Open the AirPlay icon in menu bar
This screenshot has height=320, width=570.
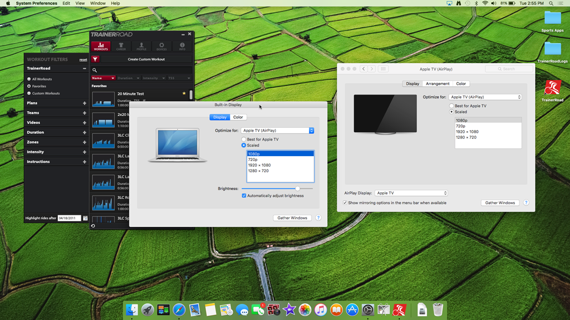tap(449, 3)
